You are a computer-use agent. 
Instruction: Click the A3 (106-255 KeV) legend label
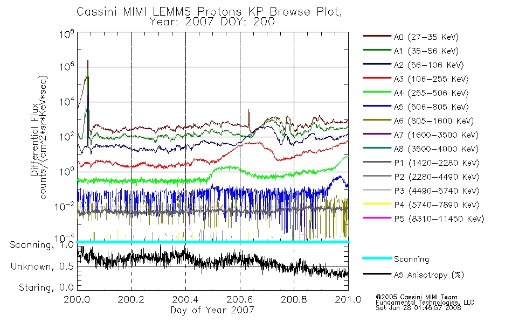click(x=431, y=79)
